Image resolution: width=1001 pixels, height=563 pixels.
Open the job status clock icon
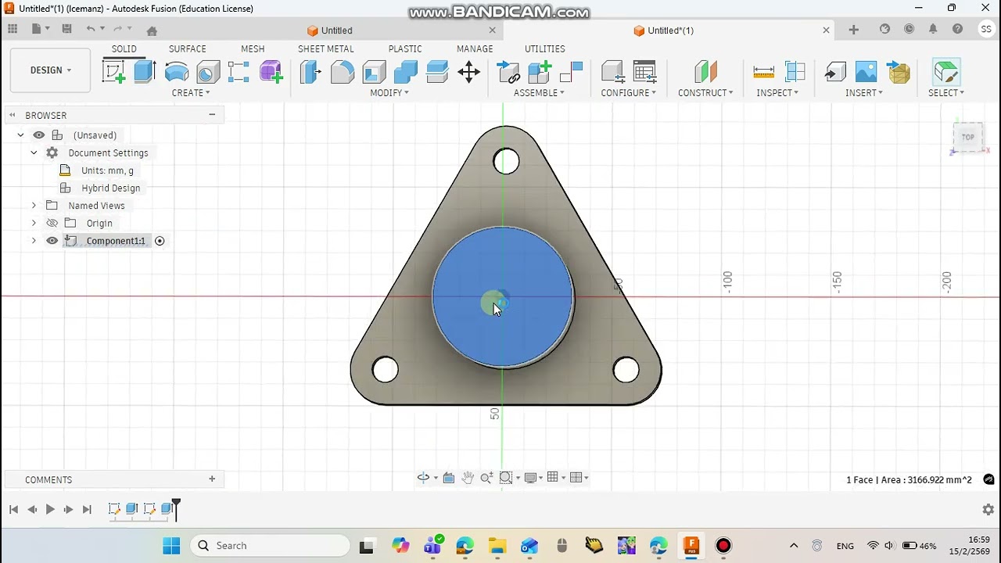tap(909, 29)
